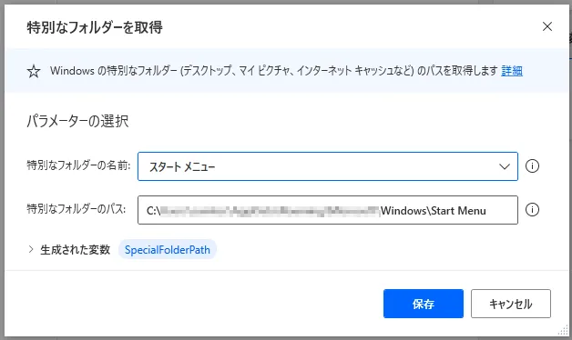Click the chevron arrow of folder name dropdown
The height and width of the screenshot is (340, 572).
coord(505,166)
